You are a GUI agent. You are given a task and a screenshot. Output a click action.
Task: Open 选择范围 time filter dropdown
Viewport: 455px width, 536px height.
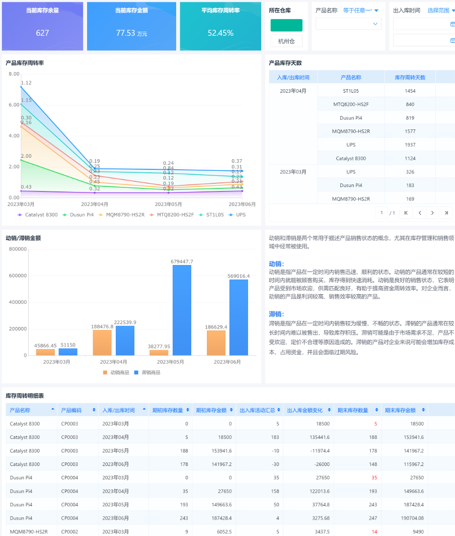pyautogui.click(x=441, y=10)
